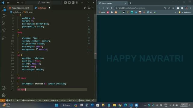This screenshot has height=108, width=193.
Task: Go to the Chrome home page
Action: tap(111, 8)
